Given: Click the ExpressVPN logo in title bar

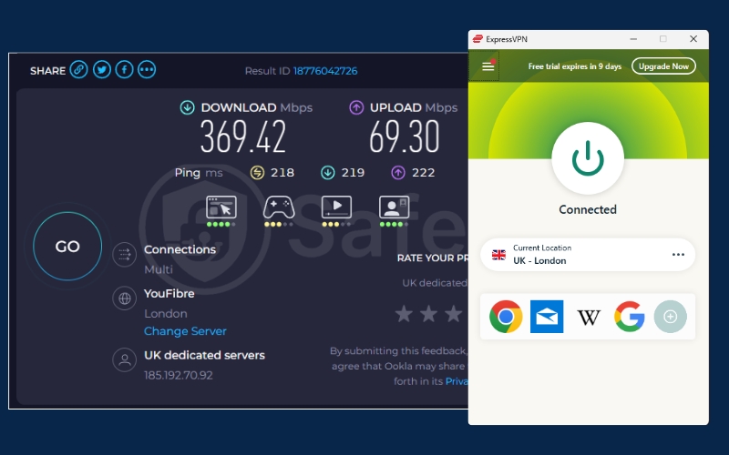Looking at the screenshot, I should click(x=477, y=39).
